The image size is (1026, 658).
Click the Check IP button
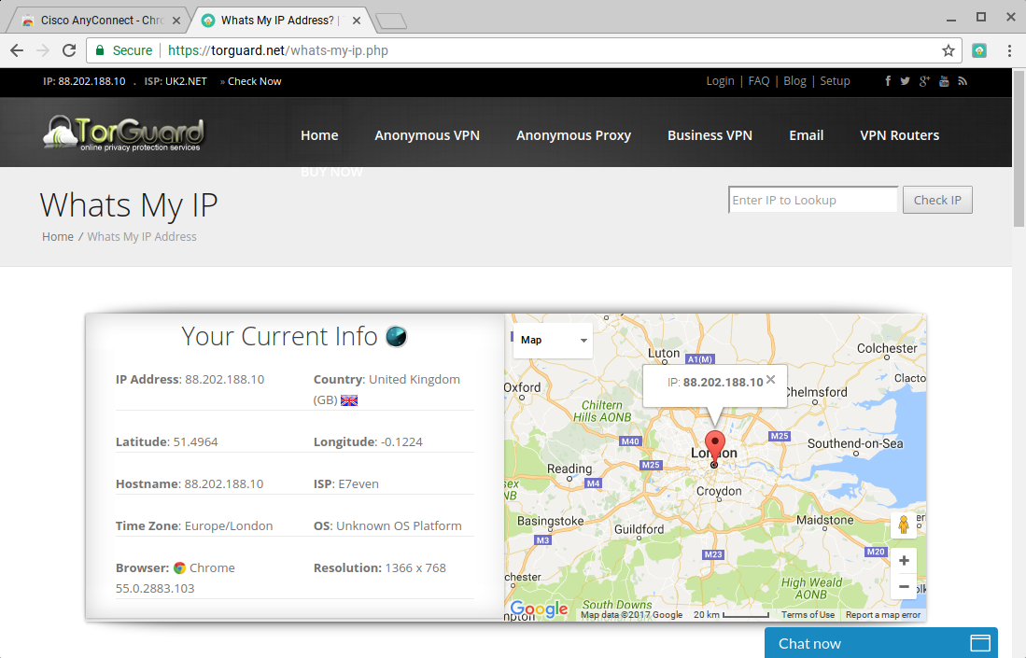click(937, 200)
